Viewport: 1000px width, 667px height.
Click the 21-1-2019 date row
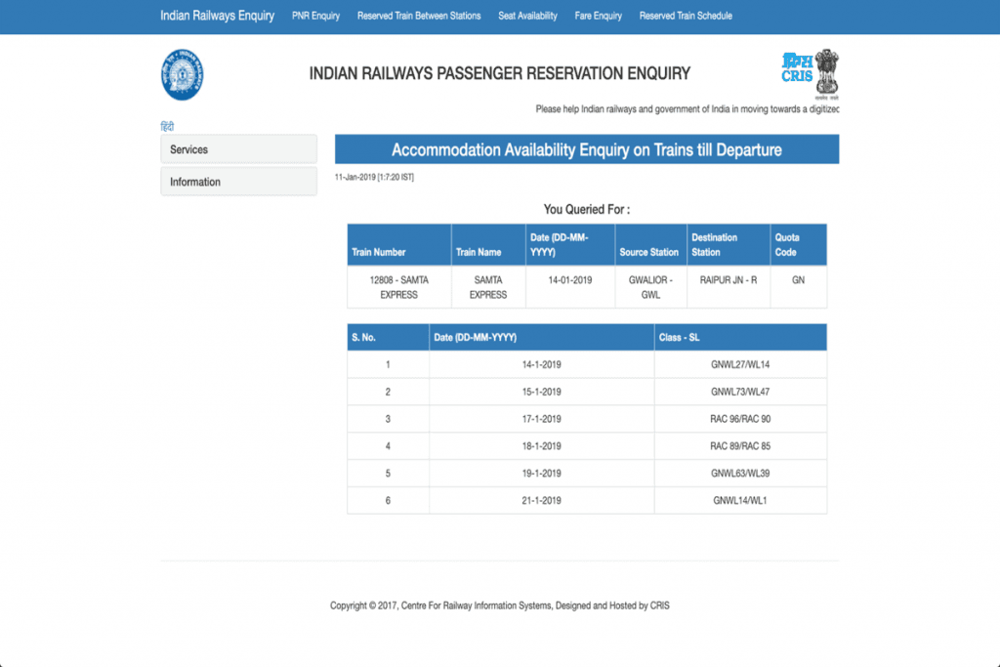pos(541,500)
